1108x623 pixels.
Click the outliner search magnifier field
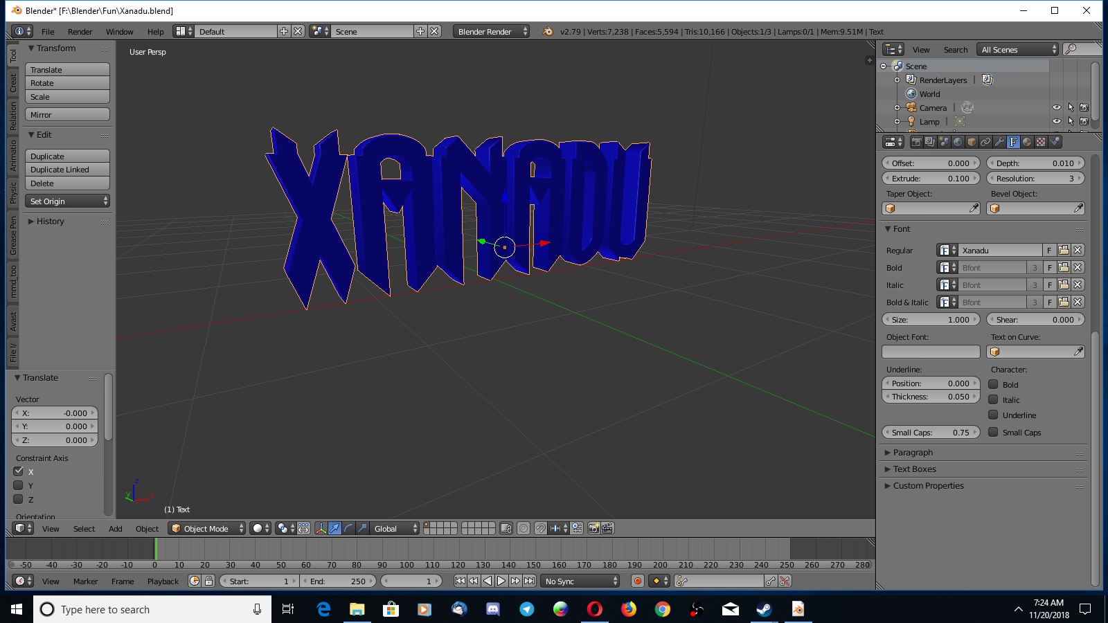(x=1082, y=49)
